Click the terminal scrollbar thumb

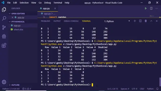coord(160,82)
